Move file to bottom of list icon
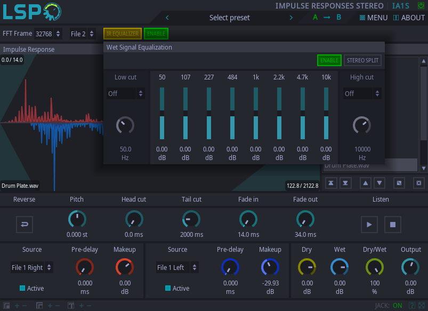Image resolution: width=428 pixels, height=311 pixels. coord(345,183)
